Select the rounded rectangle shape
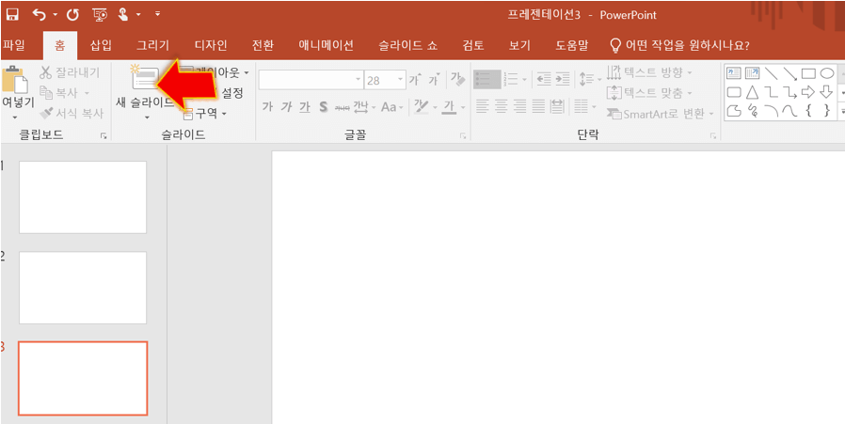Viewport: 845px width, 424px height. [733, 92]
